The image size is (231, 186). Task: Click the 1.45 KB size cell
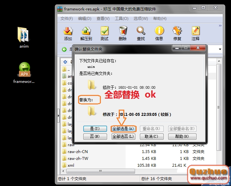(149, 159)
